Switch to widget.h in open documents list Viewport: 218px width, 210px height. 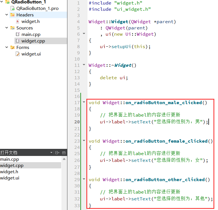click(9, 172)
